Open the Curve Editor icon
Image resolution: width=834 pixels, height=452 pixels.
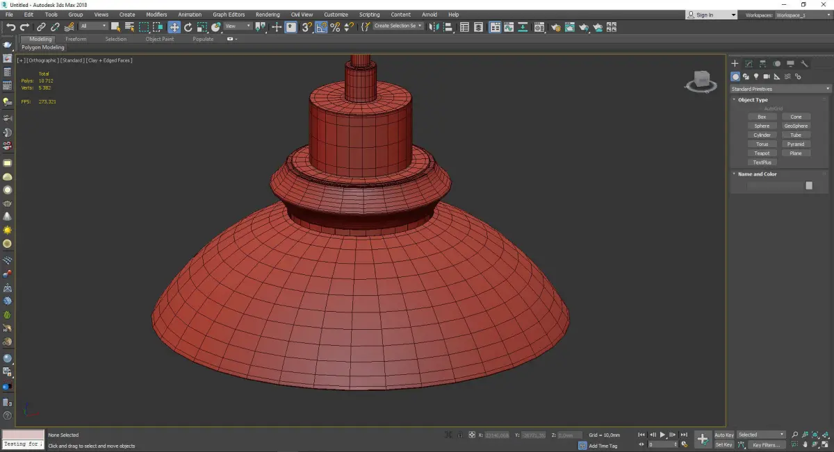pos(509,27)
